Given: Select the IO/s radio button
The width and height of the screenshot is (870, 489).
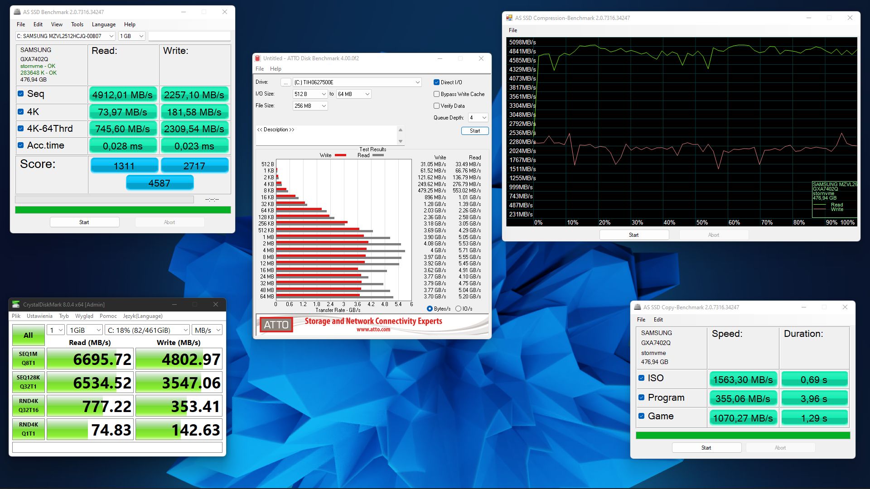Looking at the screenshot, I should 458,309.
